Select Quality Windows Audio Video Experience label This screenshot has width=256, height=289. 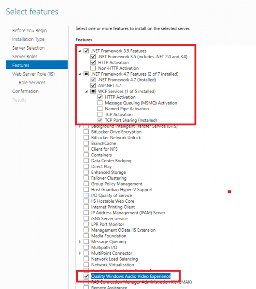pyautogui.click(x=131, y=276)
